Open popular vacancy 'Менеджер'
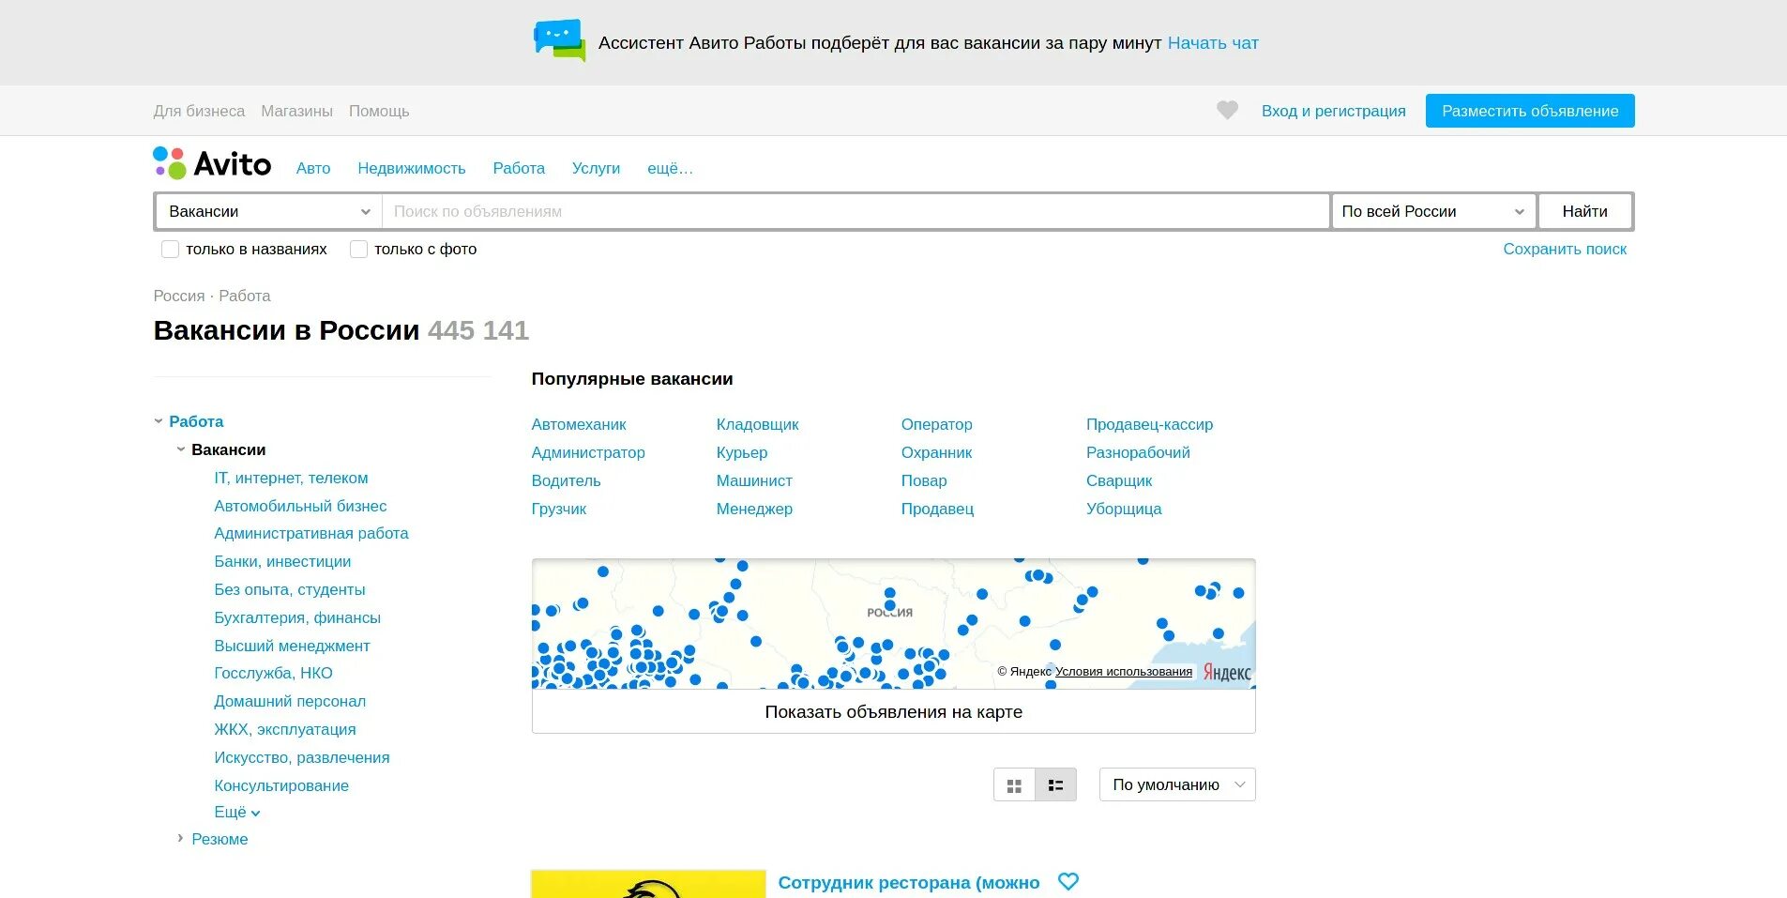The image size is (1787, 898). click(754, 510)
